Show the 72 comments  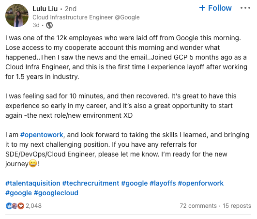[198, 206]
